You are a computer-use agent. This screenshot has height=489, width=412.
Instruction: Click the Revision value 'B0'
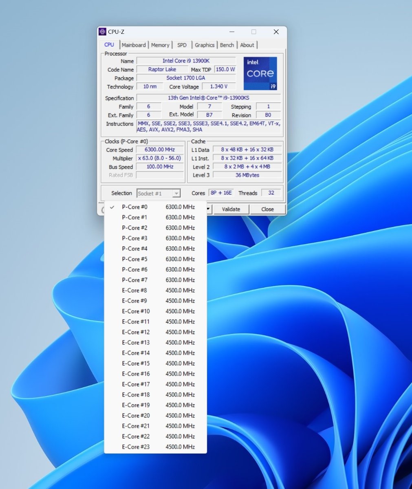coord(268,115)
